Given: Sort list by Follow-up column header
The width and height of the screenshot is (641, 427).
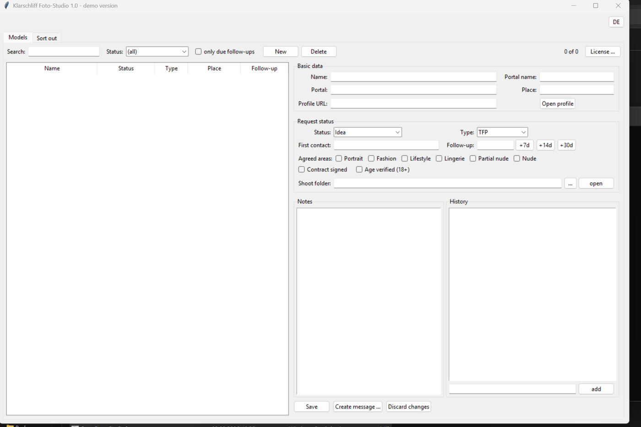Looking at the screenshot, I should (x=264, y=68).
